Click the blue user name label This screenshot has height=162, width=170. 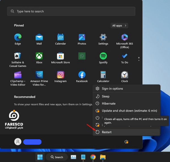pyautogui.click(x=32, y=142)
